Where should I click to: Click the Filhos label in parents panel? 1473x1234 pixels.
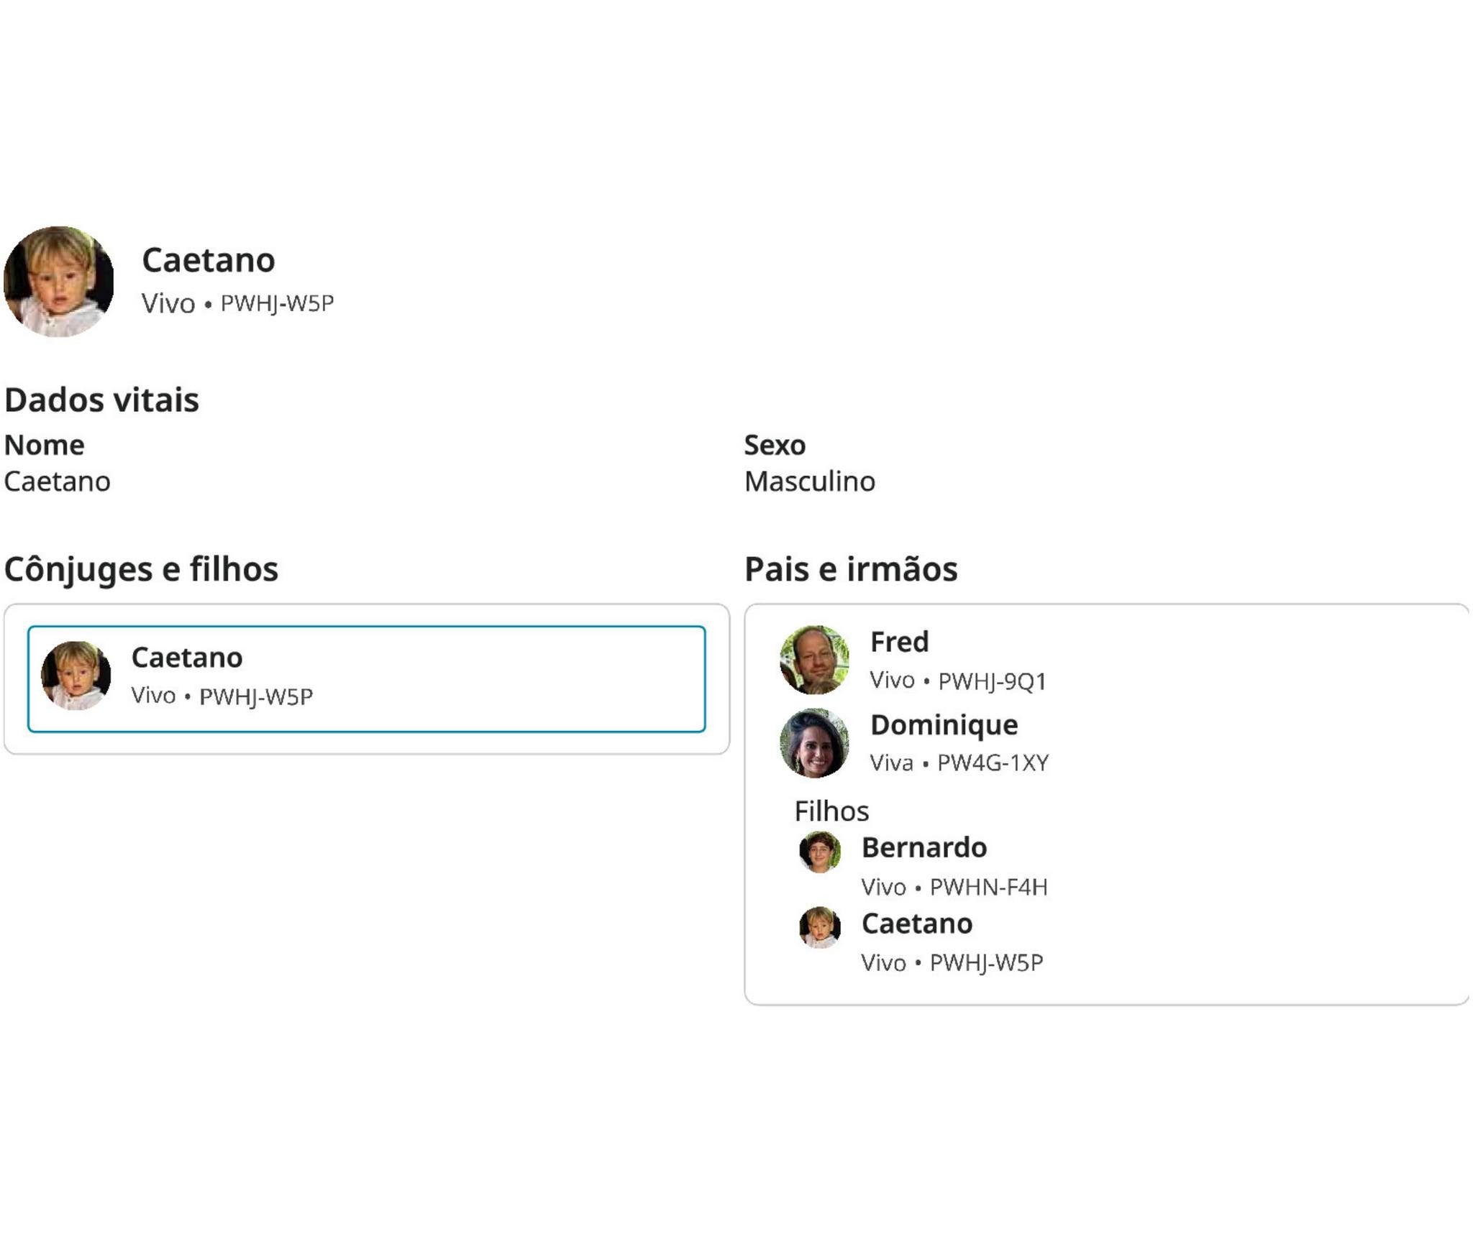[831, 811]
